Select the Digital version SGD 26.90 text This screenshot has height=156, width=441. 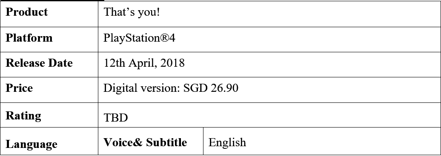point(171,88)
